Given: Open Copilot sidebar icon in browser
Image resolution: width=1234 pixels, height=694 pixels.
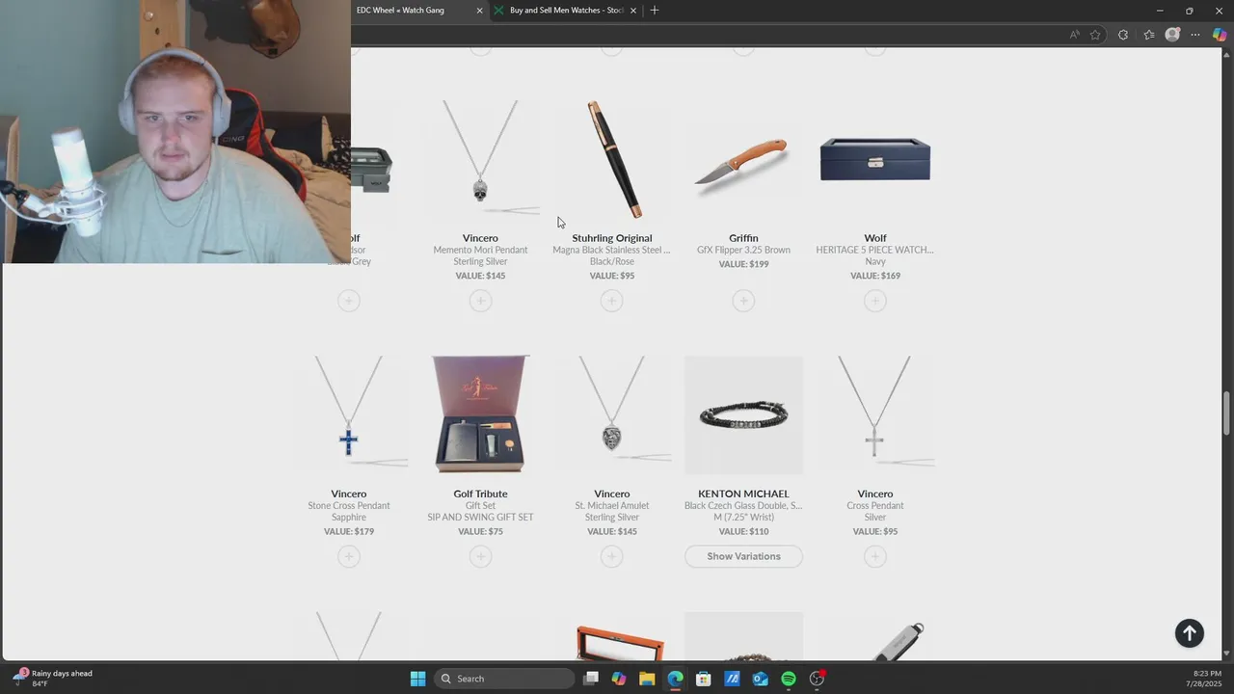Looking at the screenshot, I should pos(1220,35).
